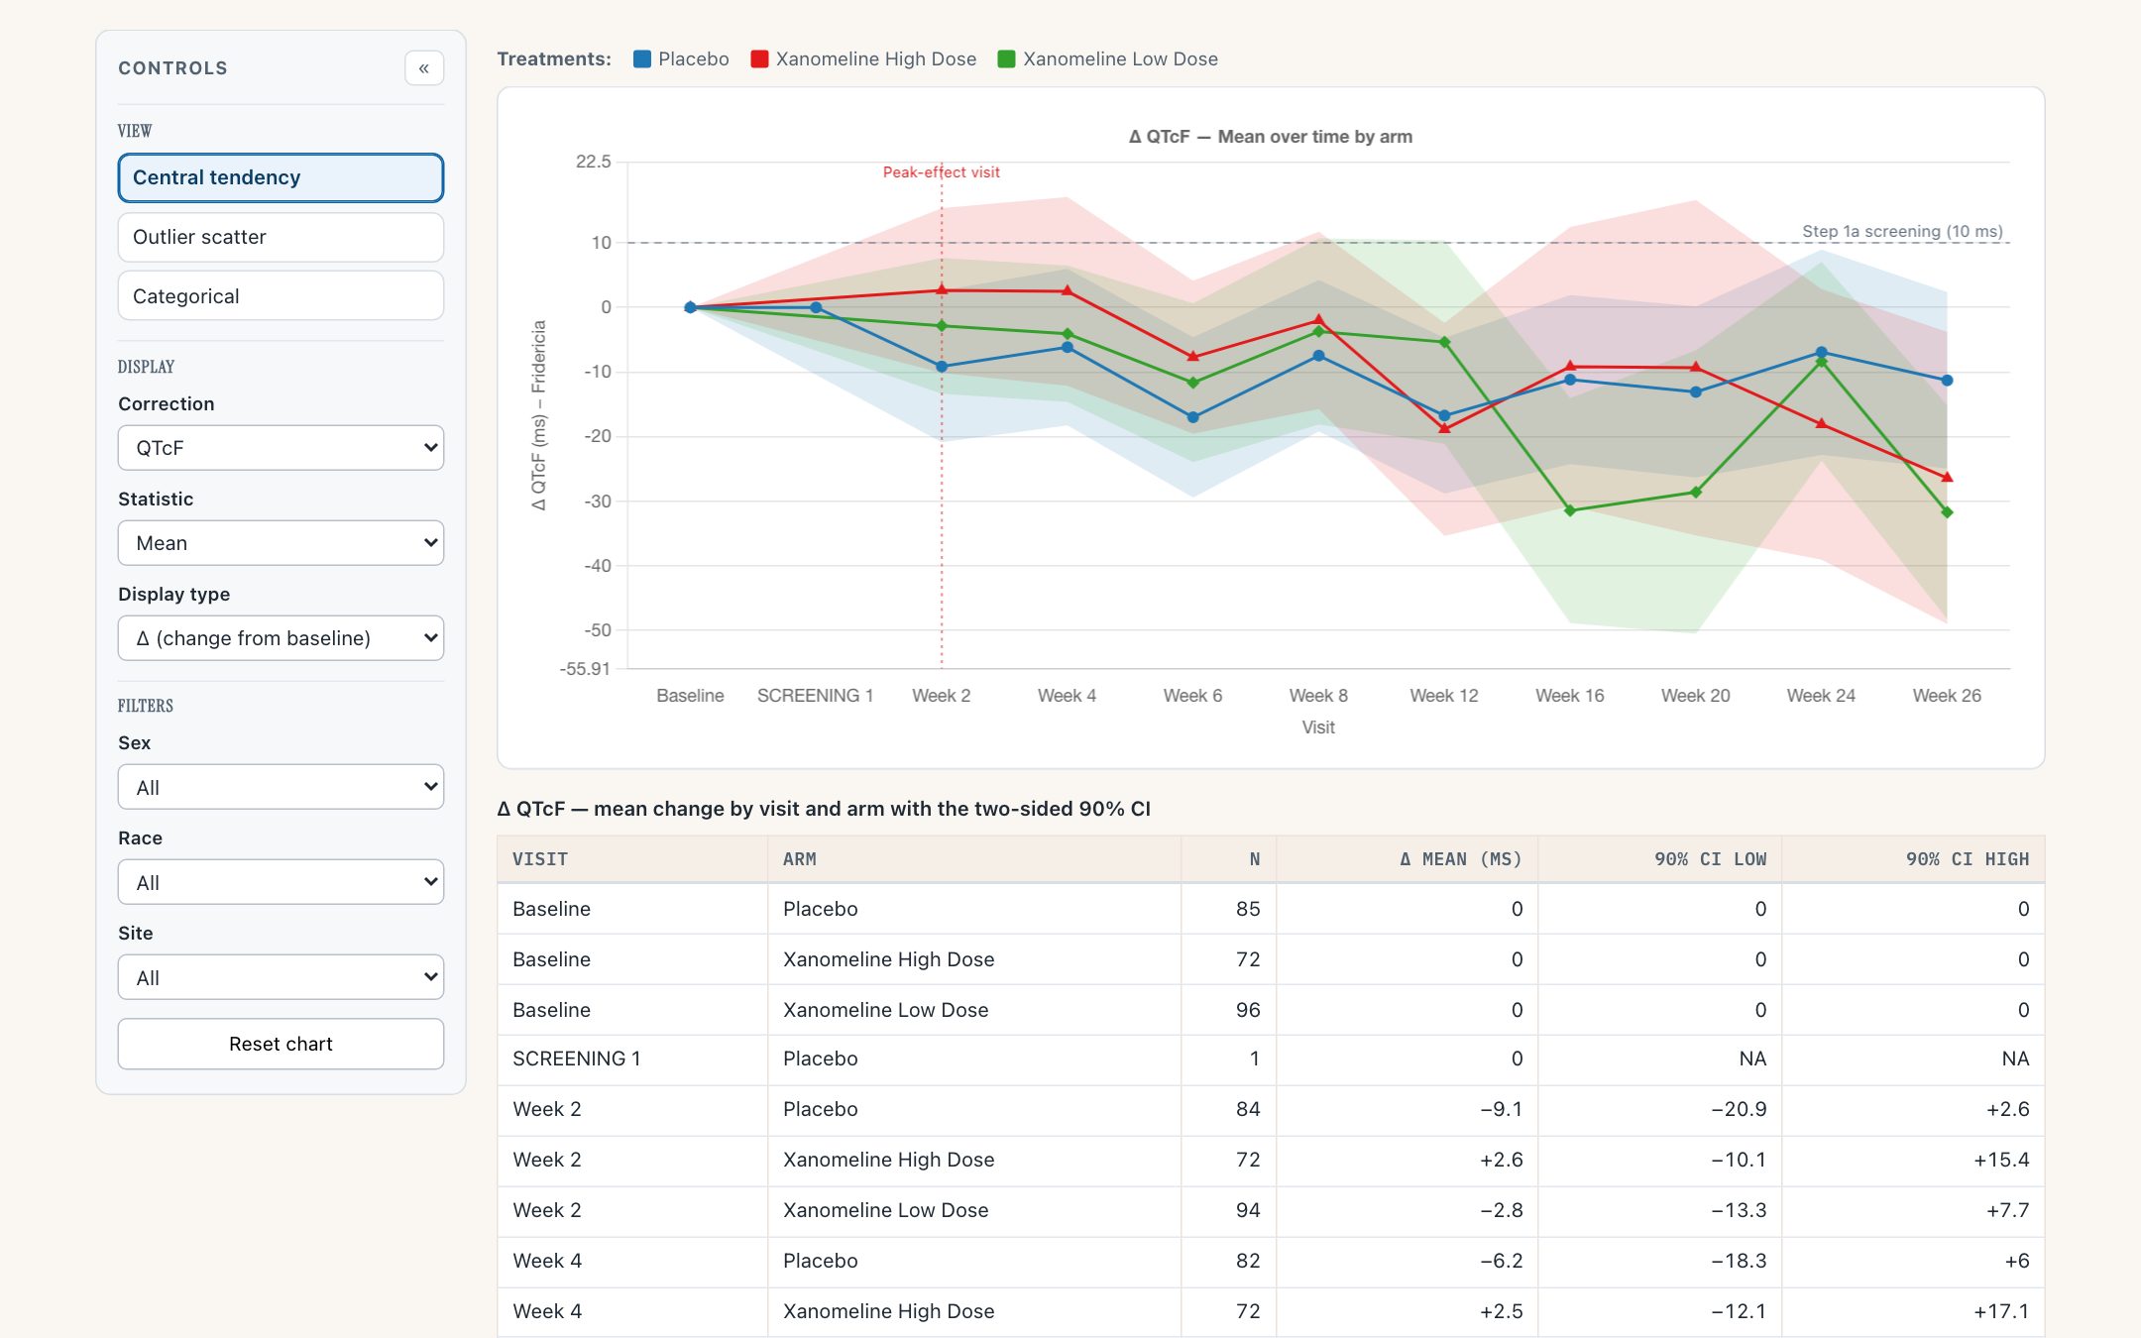2141x1338 pixels.
Task: Open the Sex filter dropdown
Action: pos(281,788)
